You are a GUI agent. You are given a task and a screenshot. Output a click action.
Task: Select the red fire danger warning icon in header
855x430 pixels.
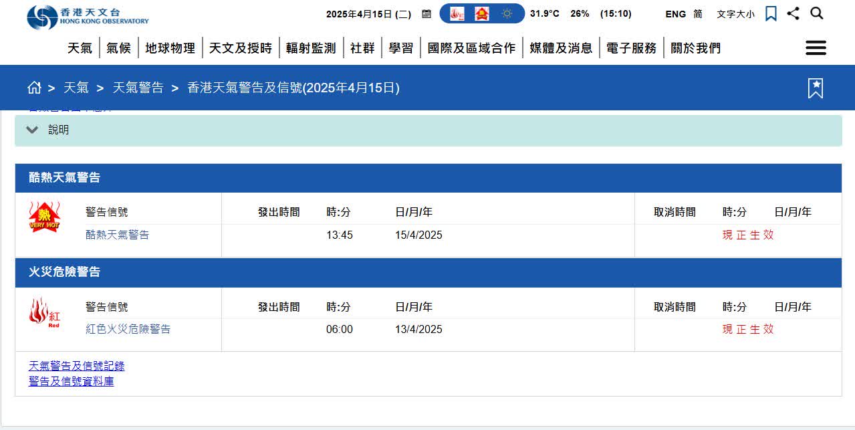[x=457, y=13]
